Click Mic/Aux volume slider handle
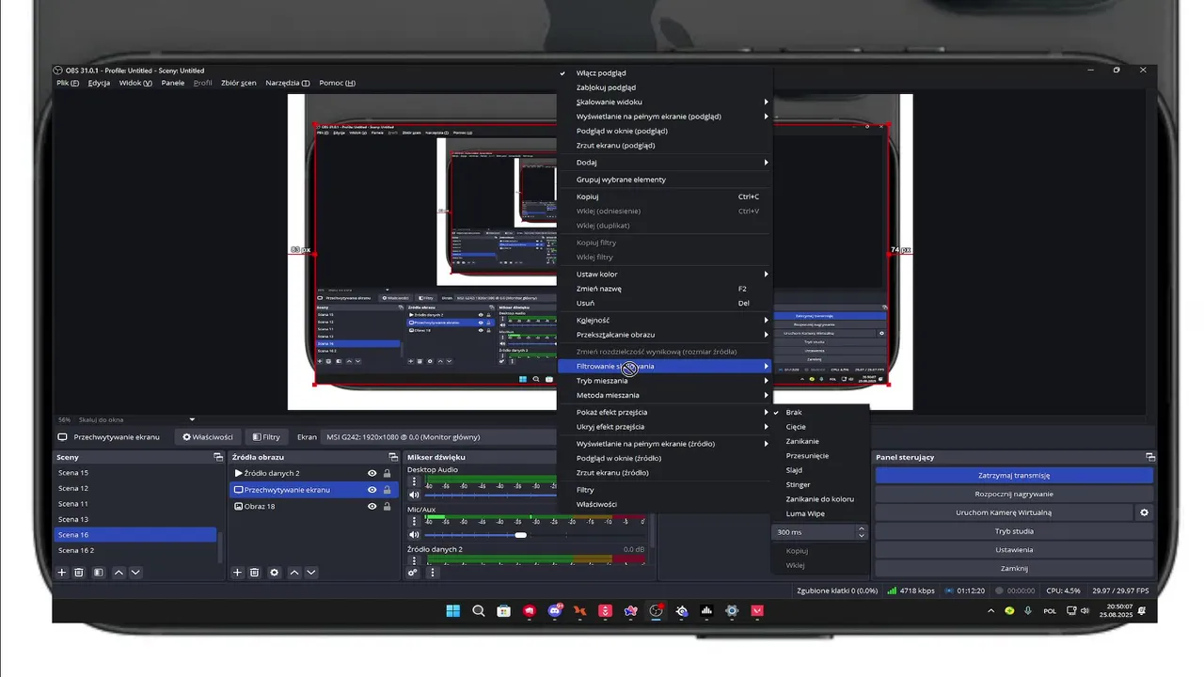Image resolution: width=1204 pixels, height=677 pixels. click(520, 535)
